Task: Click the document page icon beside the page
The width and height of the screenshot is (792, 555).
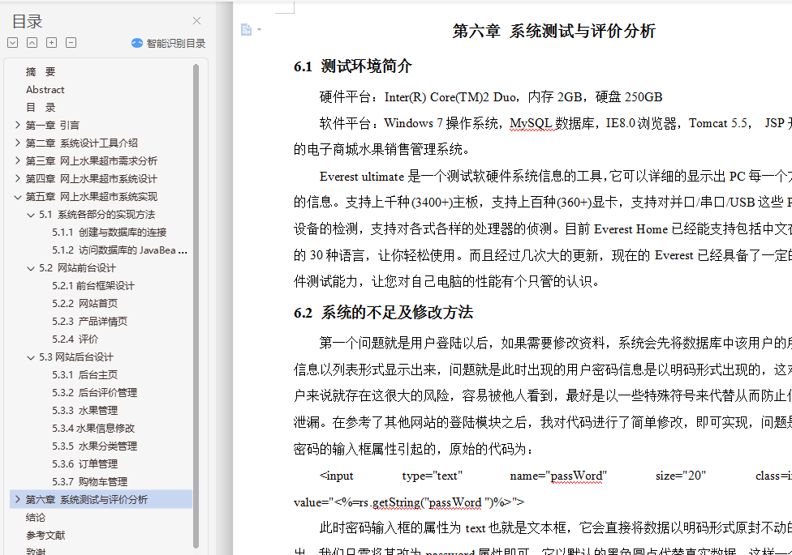Action: point(246,30)
